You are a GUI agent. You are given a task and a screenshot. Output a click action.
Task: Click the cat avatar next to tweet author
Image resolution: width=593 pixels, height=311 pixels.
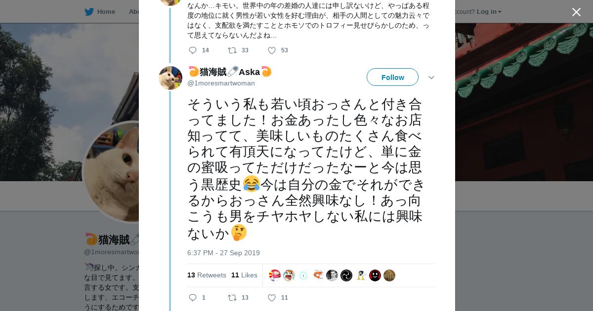[x=170, y=78]
